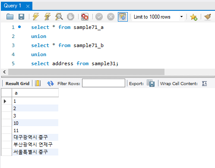Viewport: 215px width, 168px height.
Task: Click the Result Grid label
Action: (17, 83)
